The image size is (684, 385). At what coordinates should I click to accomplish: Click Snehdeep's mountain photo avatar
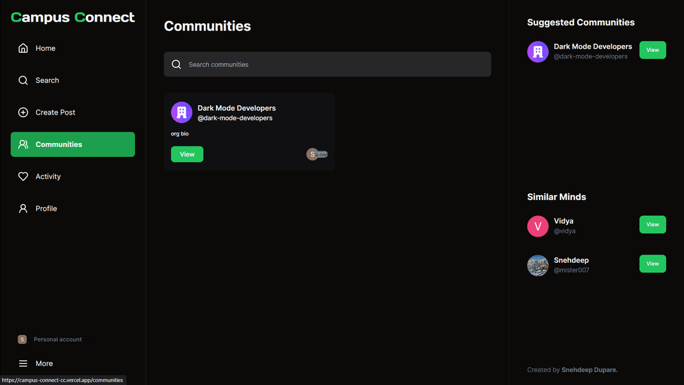[538, 265]
